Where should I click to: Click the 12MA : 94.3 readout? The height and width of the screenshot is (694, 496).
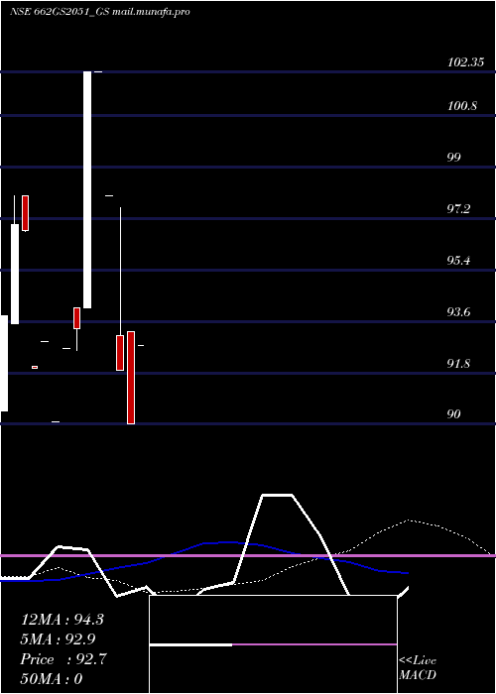point(62,620)
